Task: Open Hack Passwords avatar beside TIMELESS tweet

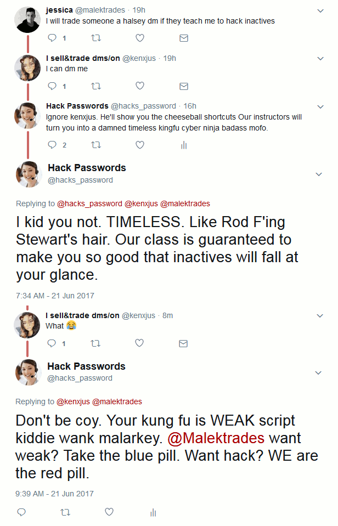Action: click(27, 174)
